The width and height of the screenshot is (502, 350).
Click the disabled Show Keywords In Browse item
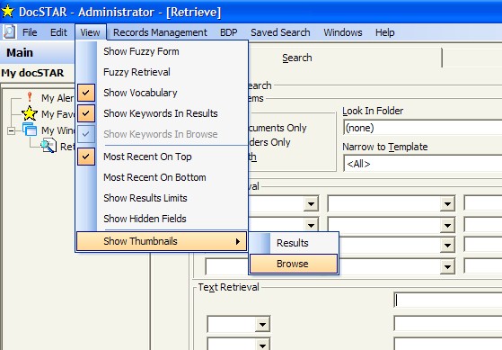coord(161,134)
